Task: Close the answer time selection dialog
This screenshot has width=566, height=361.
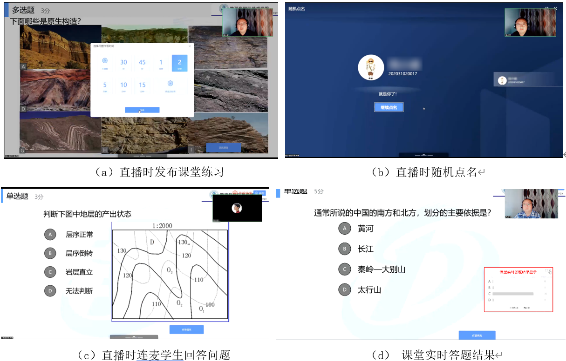Action: tap(190, 46)
